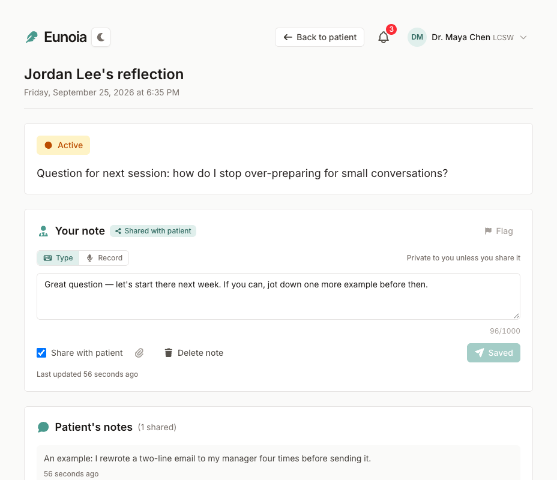The image size is (557, 480).
Task: Click the Eunoia brand name
Action: pos(65,37)
